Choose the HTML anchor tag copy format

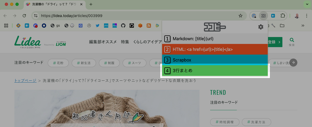tap(215, 49)
